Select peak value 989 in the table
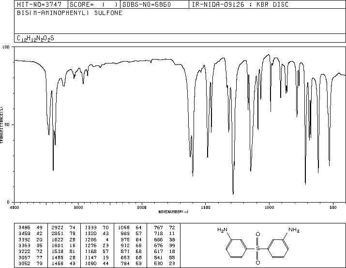346x268 pixels. pyautogui.click(x=125, y=234)
